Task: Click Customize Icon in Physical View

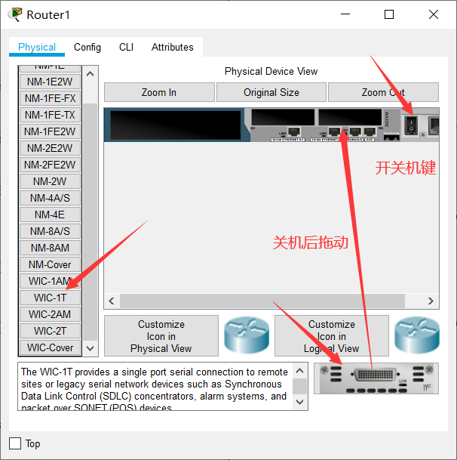Action: pos(161,336)
